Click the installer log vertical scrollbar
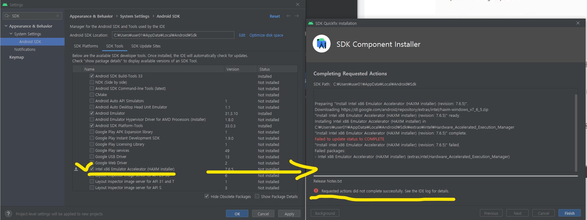 576,133
